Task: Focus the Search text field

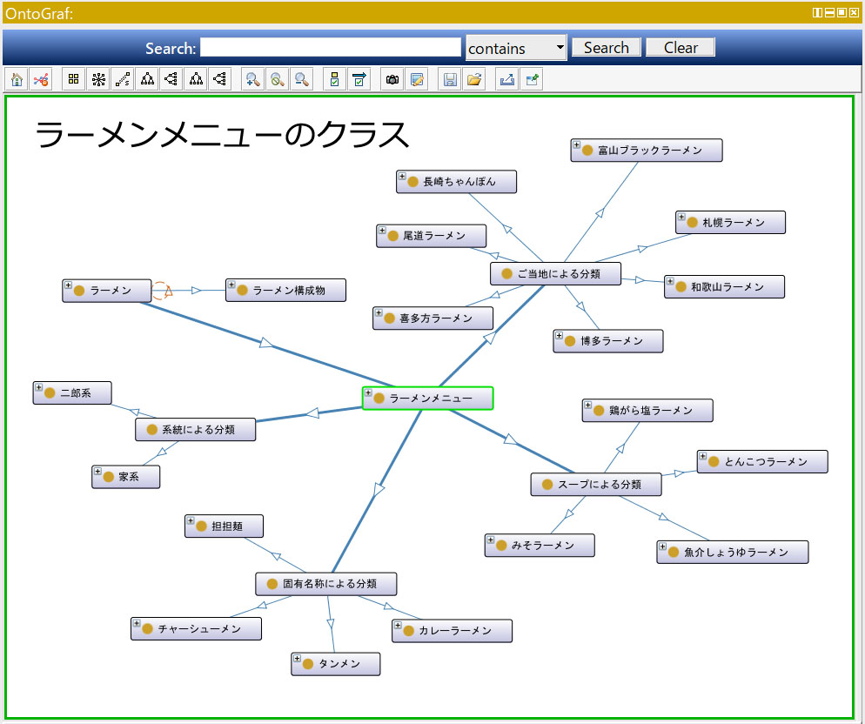Action: tap(331, 48)
